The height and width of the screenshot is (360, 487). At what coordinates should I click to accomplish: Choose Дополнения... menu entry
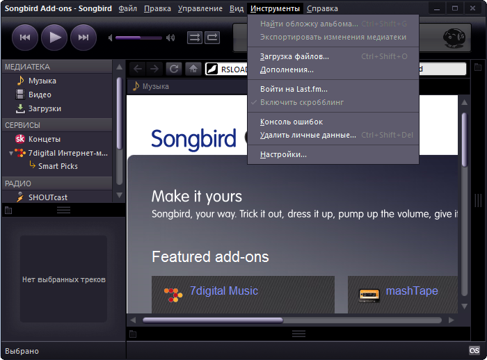click(x=333, y=69)
